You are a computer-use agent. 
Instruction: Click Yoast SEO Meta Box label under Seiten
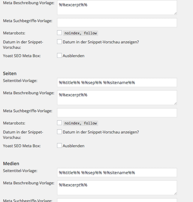22,146
